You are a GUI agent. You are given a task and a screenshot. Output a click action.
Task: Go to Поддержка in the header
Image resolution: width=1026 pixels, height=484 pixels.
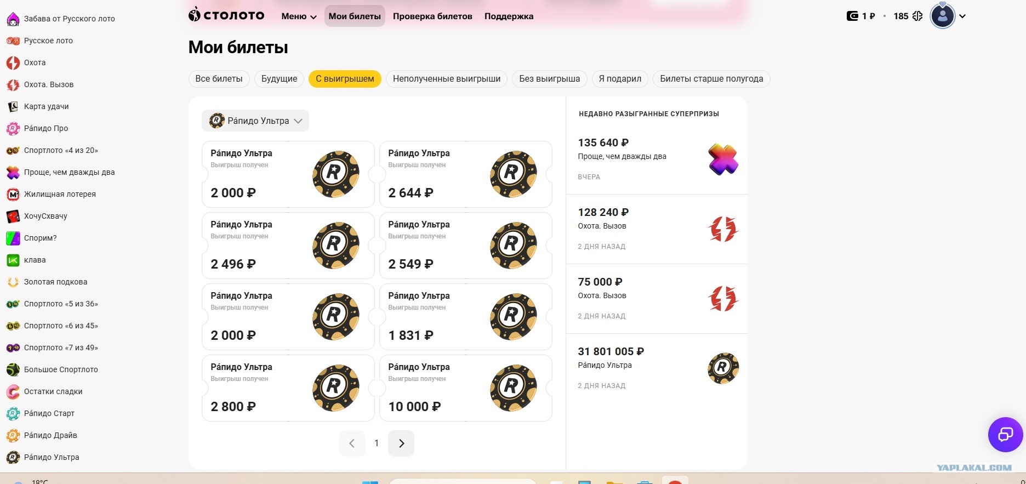(509, 16)
